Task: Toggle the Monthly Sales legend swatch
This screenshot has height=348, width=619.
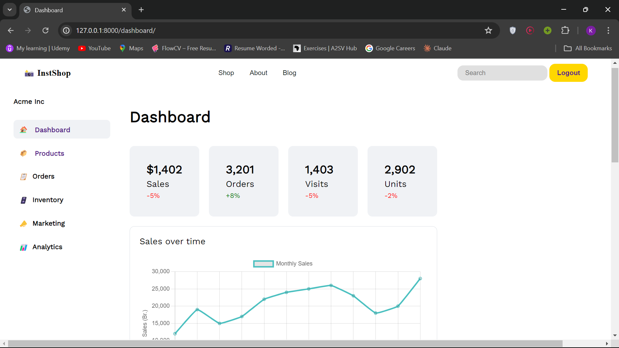Action: [263, 264]
